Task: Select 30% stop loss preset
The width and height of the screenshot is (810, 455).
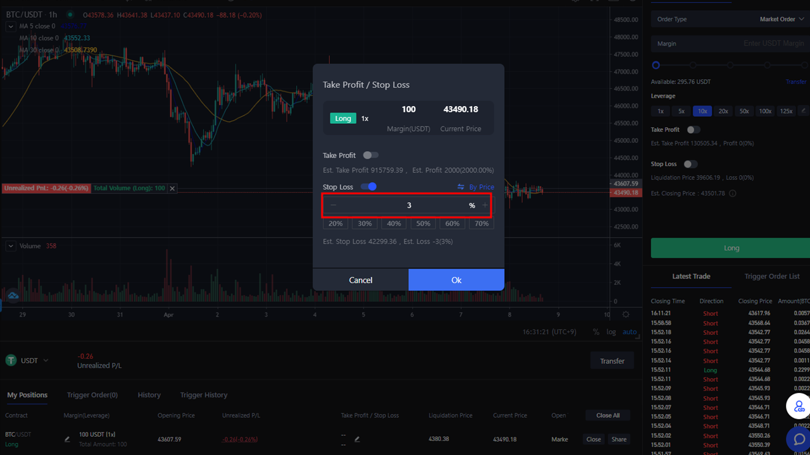Action: [x=365, y=224]
